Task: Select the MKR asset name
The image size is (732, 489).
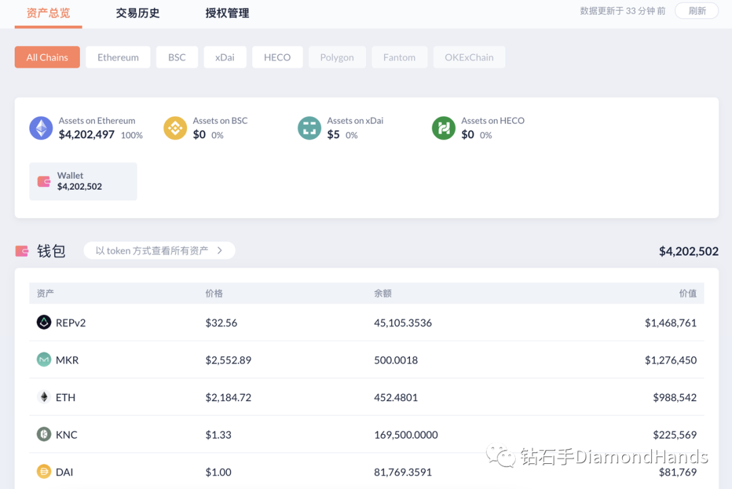Action: pos(67,360)
